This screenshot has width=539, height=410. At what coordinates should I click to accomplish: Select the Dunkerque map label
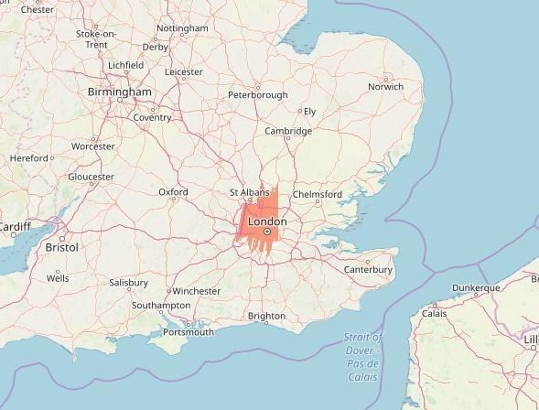point(476,287)
